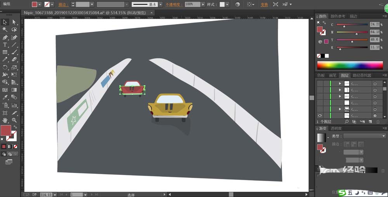Select the Scale tool
The image size is (388, 197).
[x=14, y=67]
